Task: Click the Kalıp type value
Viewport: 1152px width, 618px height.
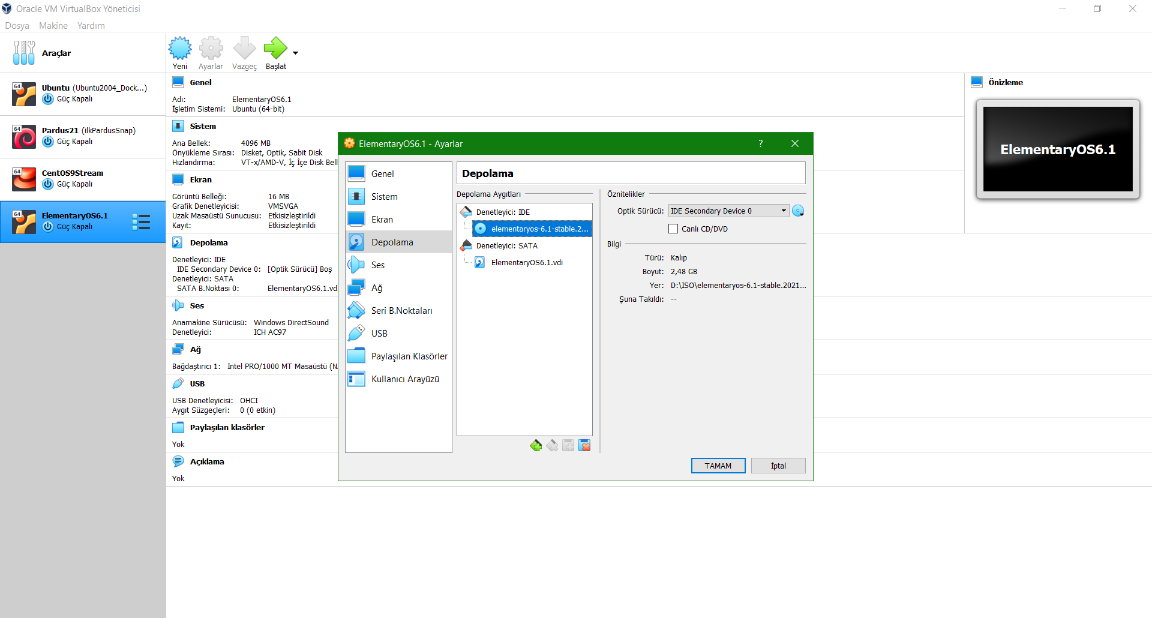Action: (679, 257)
